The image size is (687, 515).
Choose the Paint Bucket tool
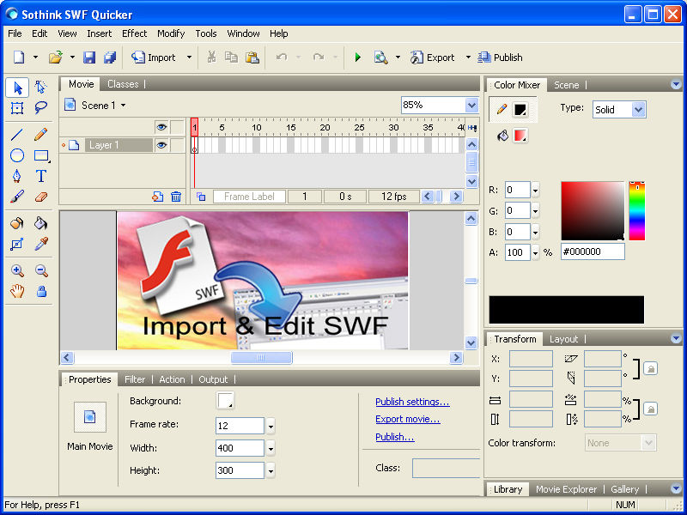pyautogui.click(x=40, y=223)
